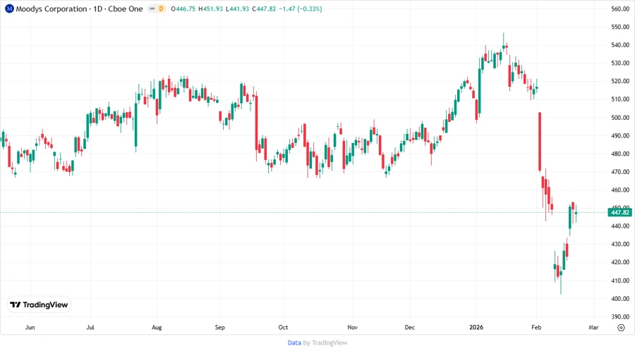This screenshot has width=635, height=351.
Task: Click the 550.00 price axis label
Action: [x=620, y=27]
